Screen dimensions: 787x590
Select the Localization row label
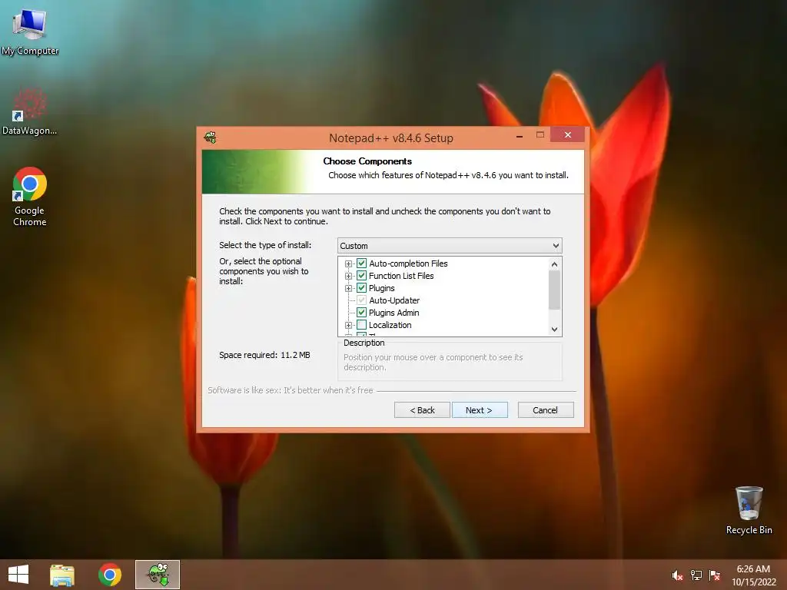390,325
